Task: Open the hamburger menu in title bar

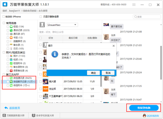Action: pos(134,5)
